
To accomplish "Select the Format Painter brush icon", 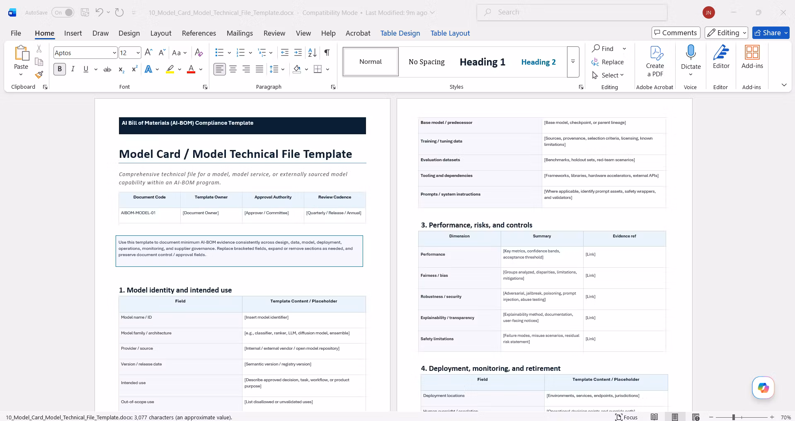I will coord(39,75).
